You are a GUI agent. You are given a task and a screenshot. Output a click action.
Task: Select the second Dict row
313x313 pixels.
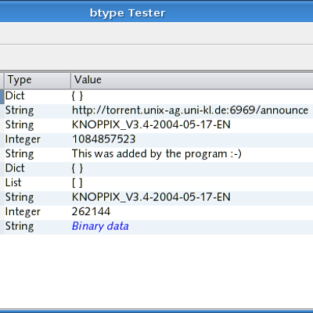[x=159, y=168]
